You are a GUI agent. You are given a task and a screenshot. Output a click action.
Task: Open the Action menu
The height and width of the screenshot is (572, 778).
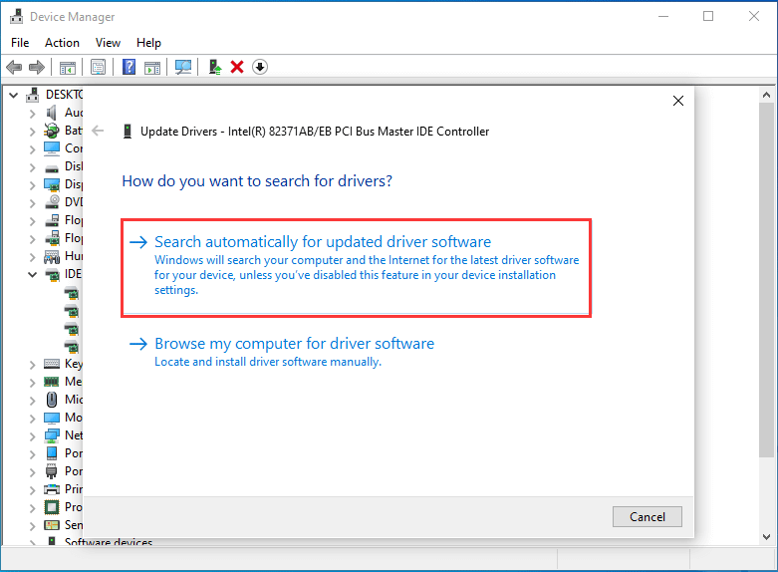(x=62, y=43)
